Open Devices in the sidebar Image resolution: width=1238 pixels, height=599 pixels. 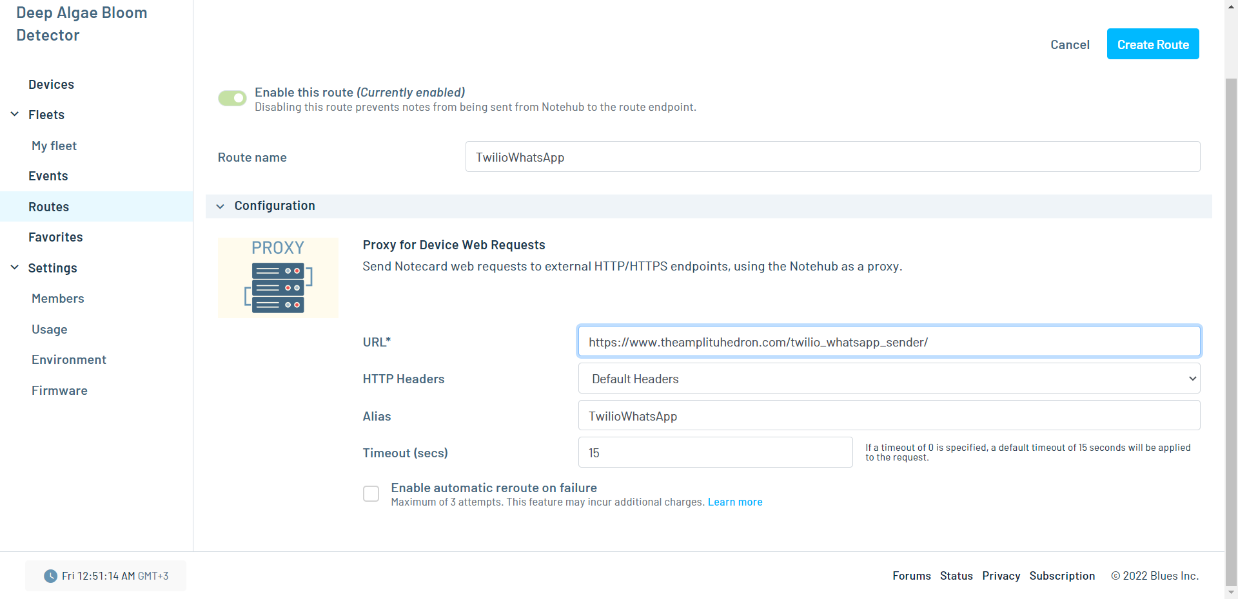(x=51, y=84)
